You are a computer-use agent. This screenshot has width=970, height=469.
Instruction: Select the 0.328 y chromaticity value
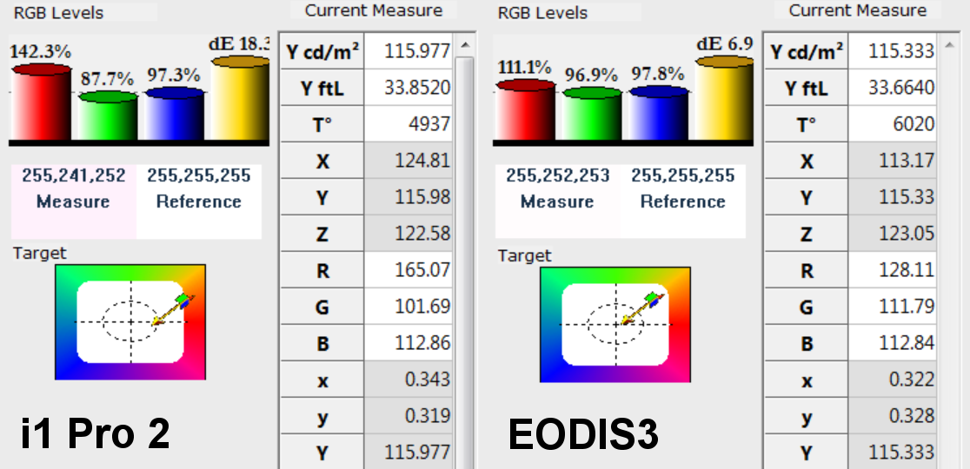coord(893,416)
